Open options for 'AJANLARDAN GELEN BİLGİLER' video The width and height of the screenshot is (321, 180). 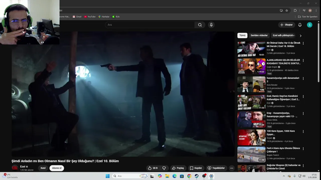click(x=303, y=60)
